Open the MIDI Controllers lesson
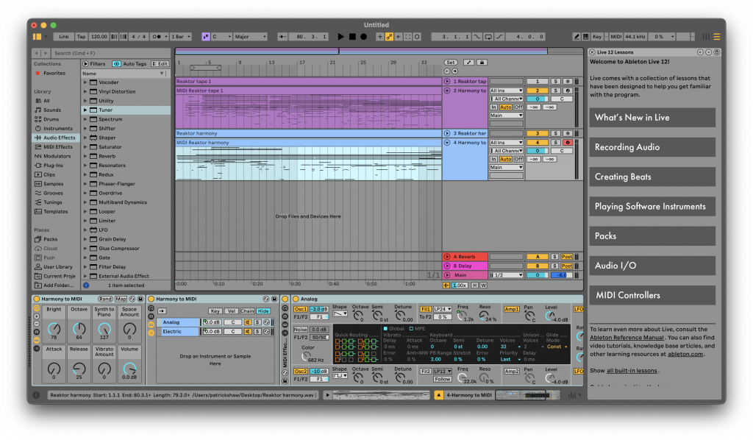 652,295
